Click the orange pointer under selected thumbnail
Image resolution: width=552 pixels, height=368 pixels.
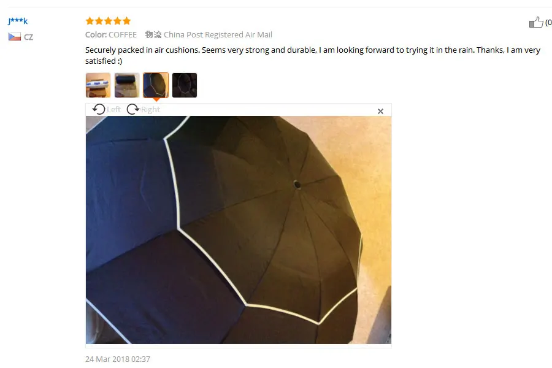click(156, 100)
